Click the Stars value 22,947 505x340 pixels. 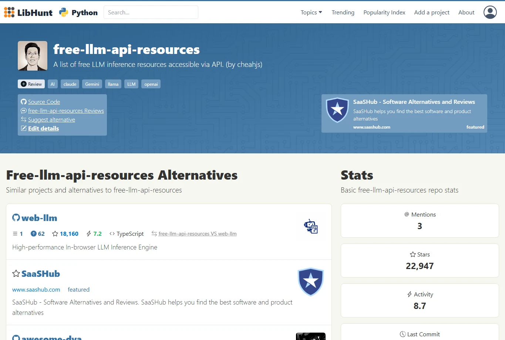pyautogui.click(x=420, y=266)
